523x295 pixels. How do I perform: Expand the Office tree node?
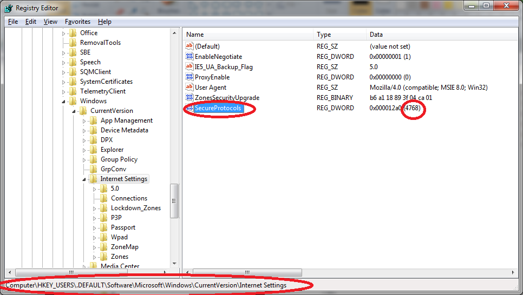63,33
